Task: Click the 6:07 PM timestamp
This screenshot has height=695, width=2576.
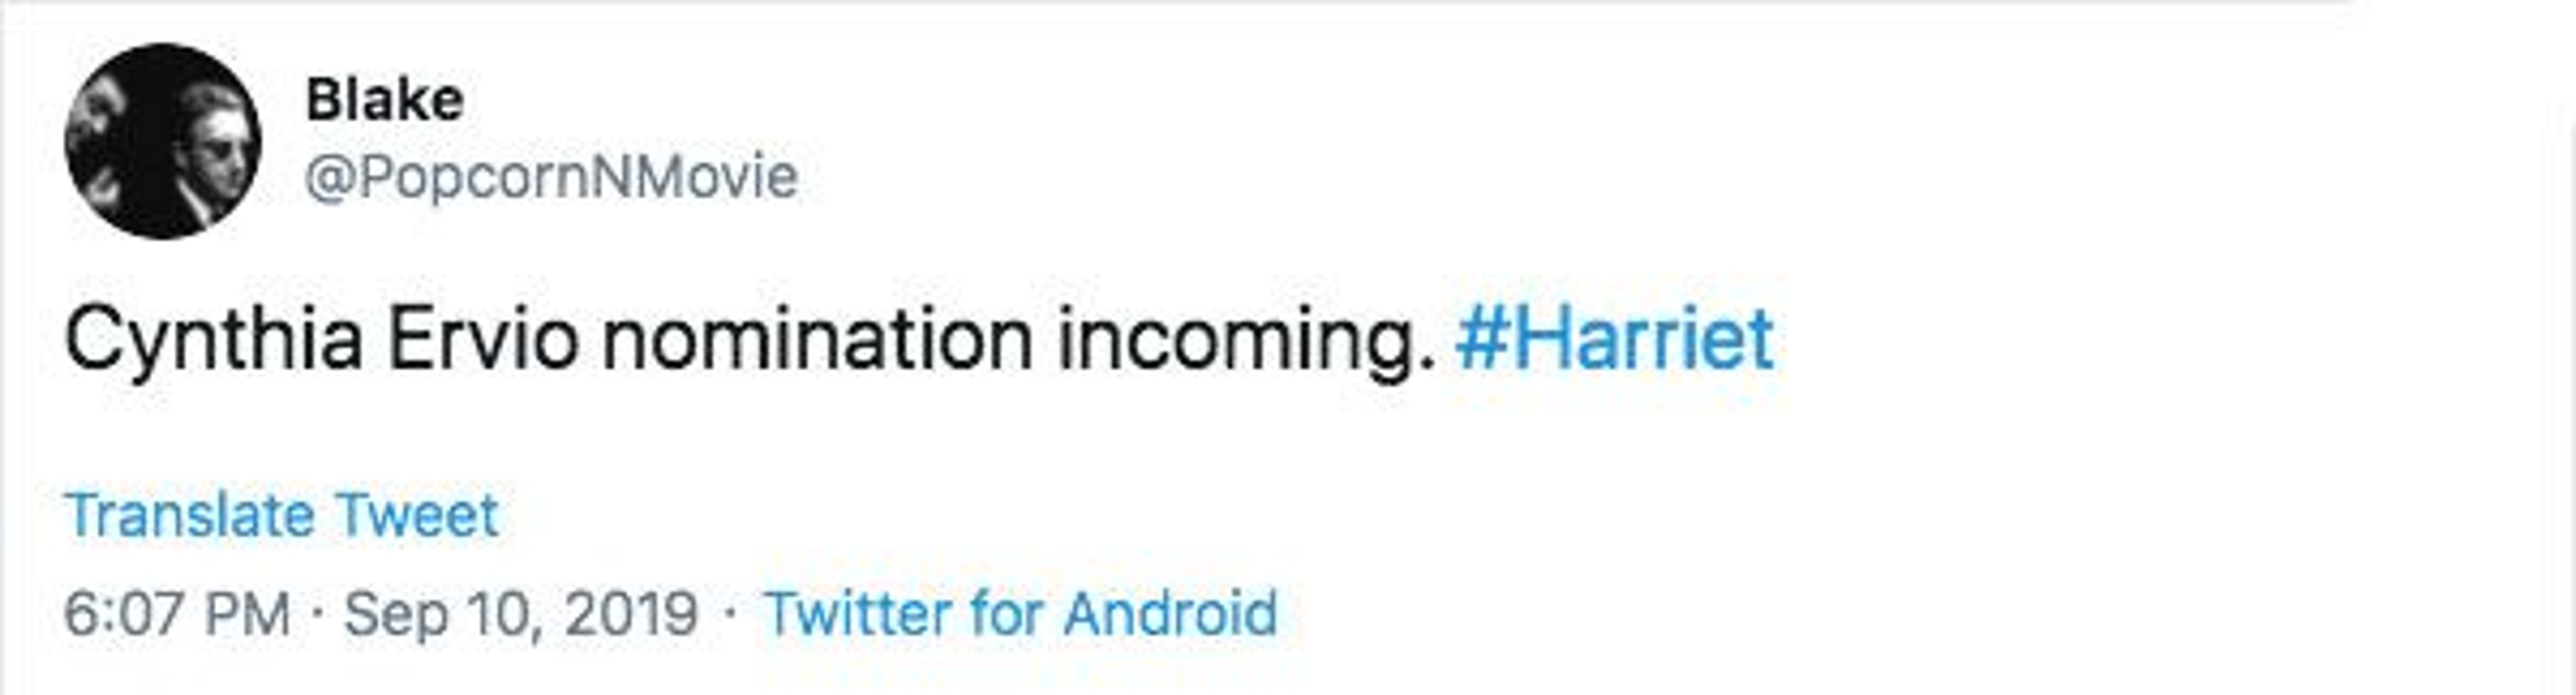Action: pyautogui.click(x=177, y=613)
